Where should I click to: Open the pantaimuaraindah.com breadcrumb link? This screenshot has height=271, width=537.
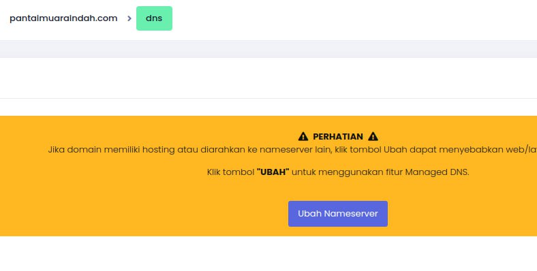pos(63,18)
